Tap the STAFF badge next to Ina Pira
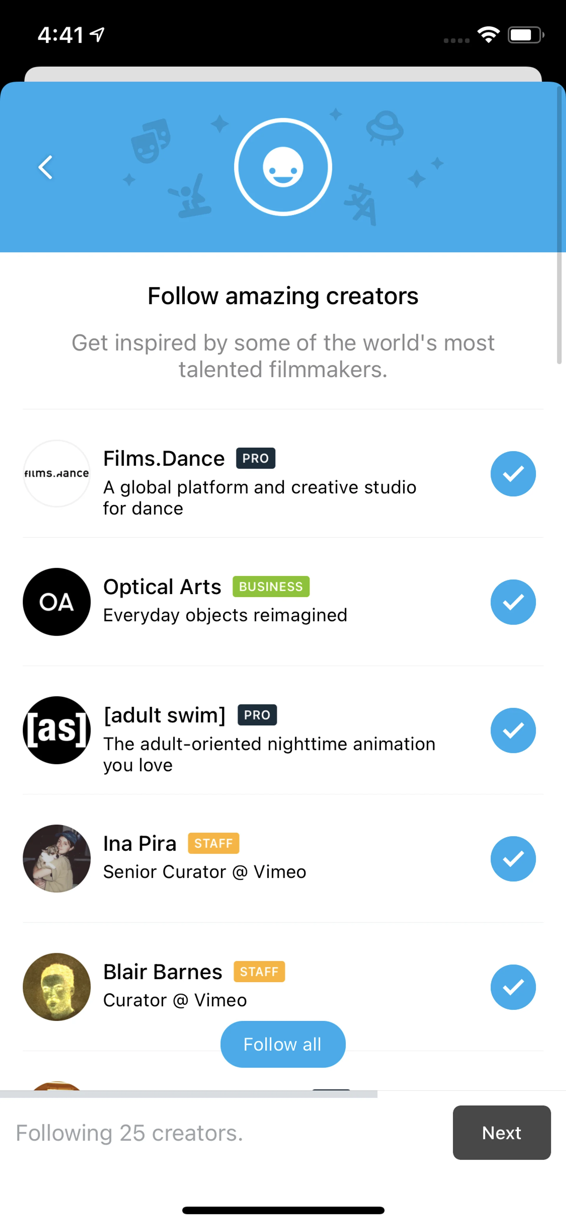Viewport: 566px width, 1226px height. [x=213, y=843]
